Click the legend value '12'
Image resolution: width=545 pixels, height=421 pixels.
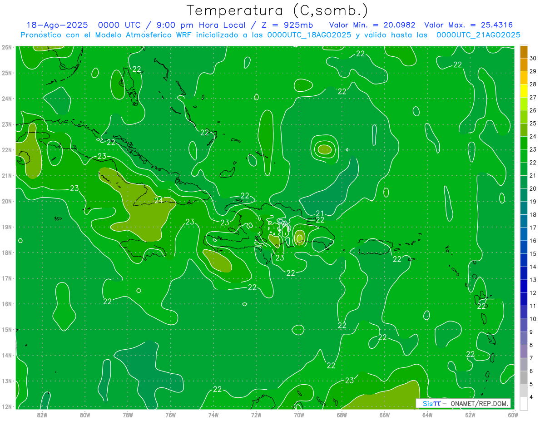(533, 293)
